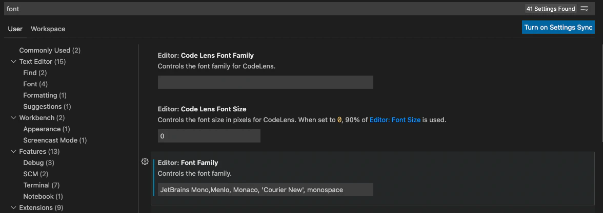The height and width of the screenshot is (213, 603).
Task: Select Font under Text Editor
Action: coord(30,84)
